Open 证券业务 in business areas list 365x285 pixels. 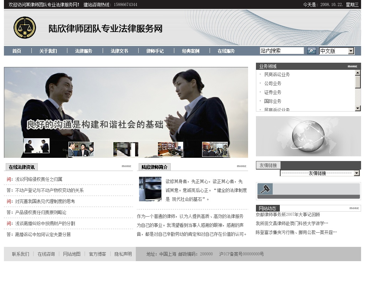pyautogui.click(x=273, y=92)
